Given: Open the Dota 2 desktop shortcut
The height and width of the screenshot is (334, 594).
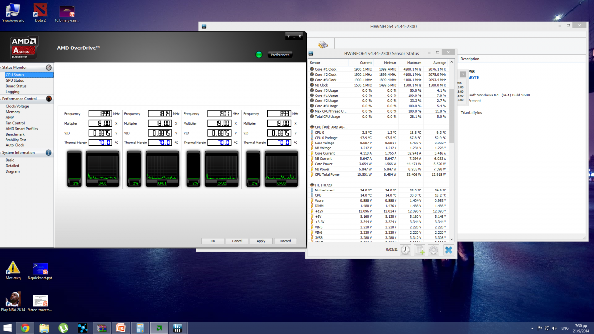Looking at the screenshot, I should 40,13.
